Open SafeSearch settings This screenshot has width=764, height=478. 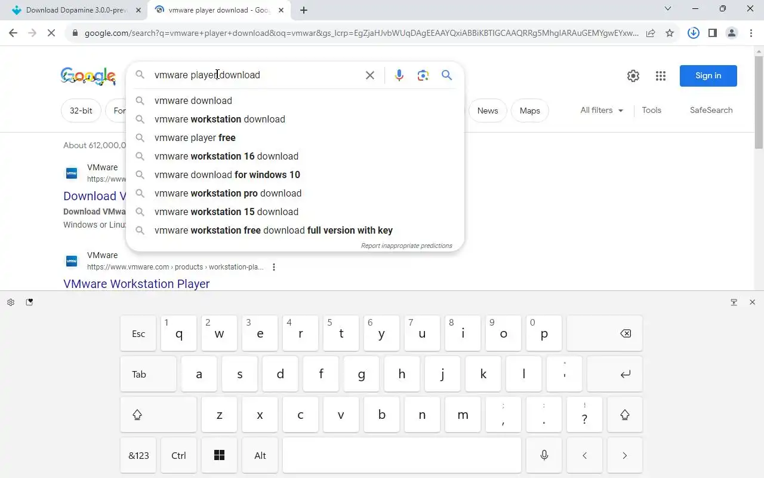(x=711, y=110)
